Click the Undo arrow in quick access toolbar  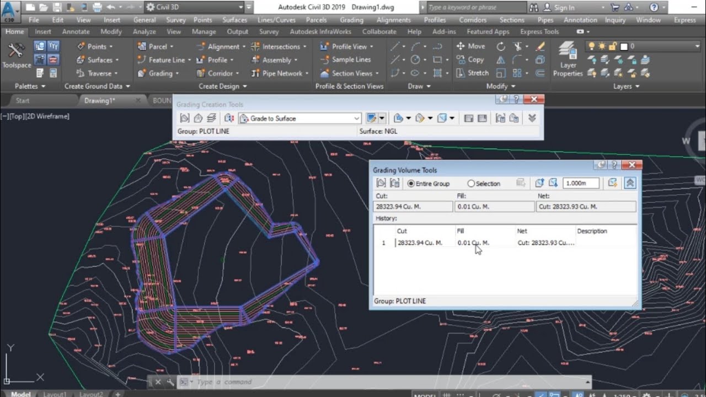tap(110, 7)
